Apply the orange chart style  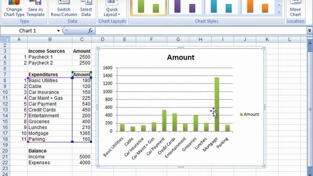[258, 7]
